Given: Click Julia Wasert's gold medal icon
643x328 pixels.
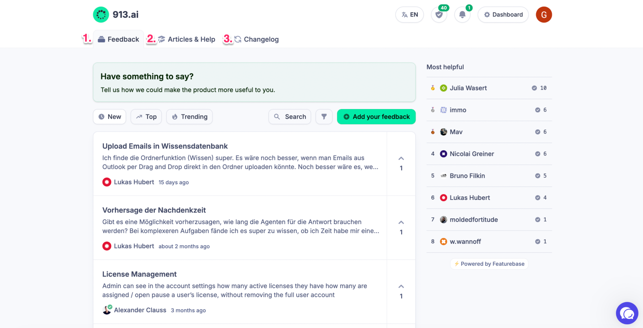Looking at the screenshot, I should click(433, 88).
